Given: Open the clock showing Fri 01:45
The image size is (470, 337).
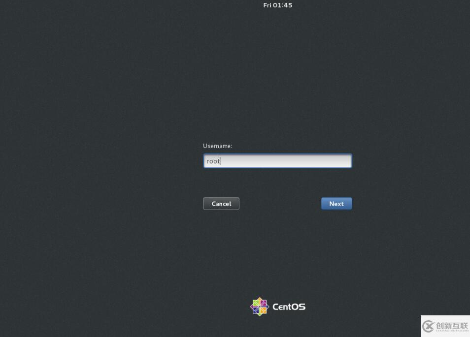Looking at the screenshot, I should 277,5.
